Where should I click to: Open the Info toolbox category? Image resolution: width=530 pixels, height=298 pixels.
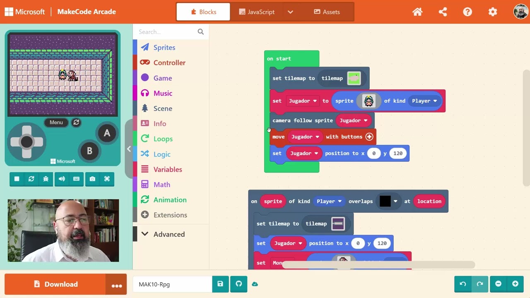click(171, 124)
